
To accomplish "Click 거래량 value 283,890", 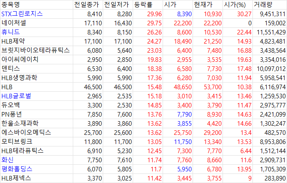I will [x=275, y=178].
